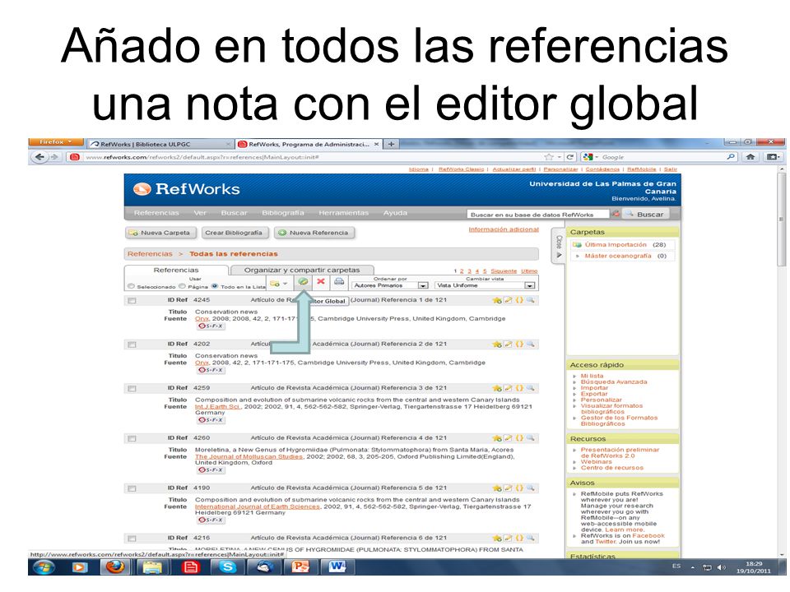Select the Todo en la Lista radio button

click(215, 286)
